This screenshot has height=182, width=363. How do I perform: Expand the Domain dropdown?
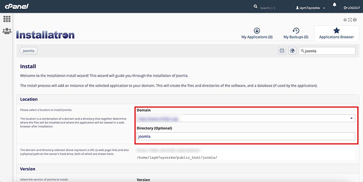(246, 118)
